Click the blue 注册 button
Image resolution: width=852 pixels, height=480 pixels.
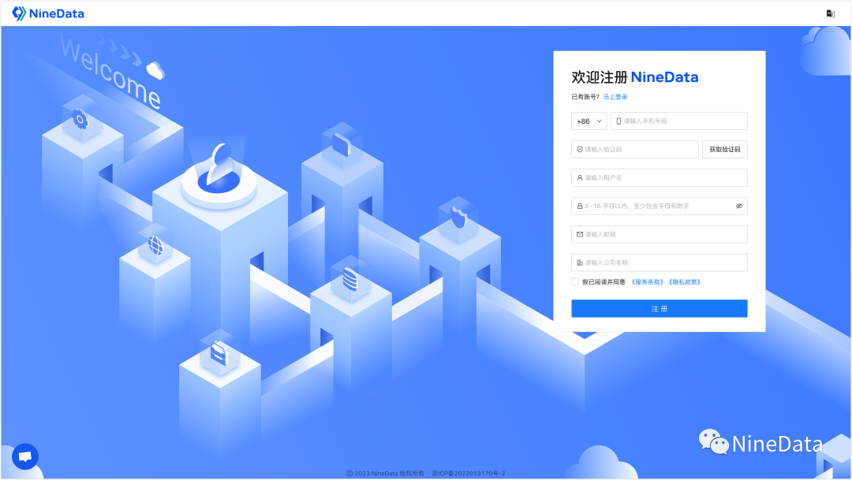(x=659, y=308)
